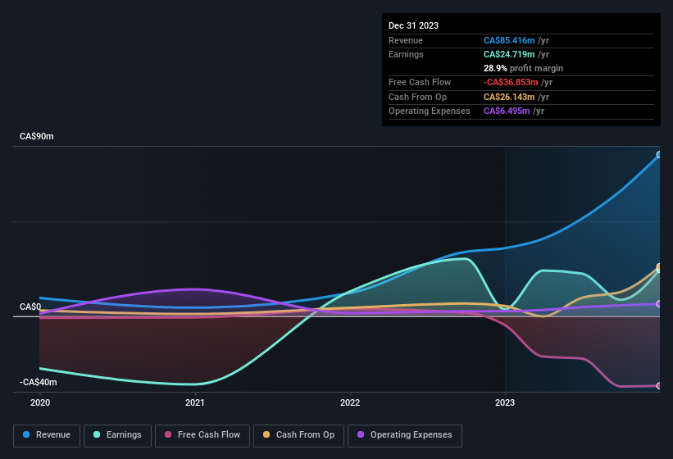Click the 2023 x-axis label

pos(505,402)
